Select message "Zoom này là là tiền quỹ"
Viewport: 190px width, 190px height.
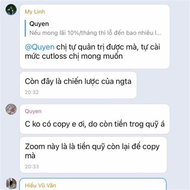(93, 155)
